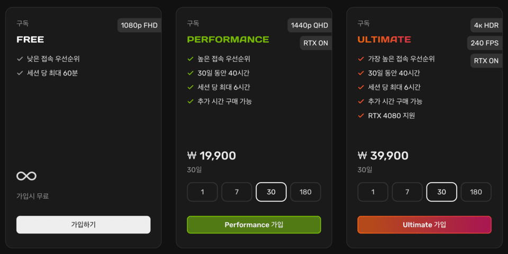
Task: Click the ₩ 39,900 price text
Action: point(383,156)
